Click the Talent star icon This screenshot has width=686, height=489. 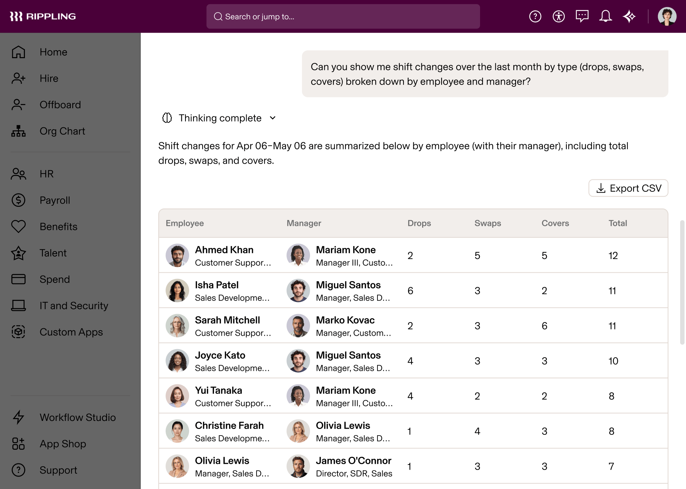[18, 253]
